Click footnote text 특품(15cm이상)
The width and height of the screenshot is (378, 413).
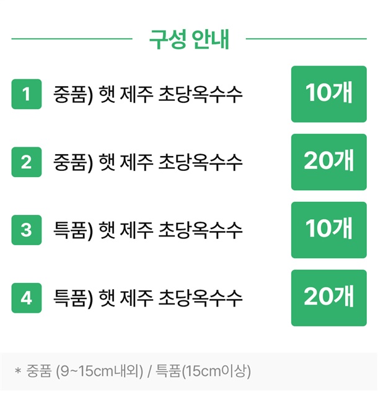pos(203,371)
